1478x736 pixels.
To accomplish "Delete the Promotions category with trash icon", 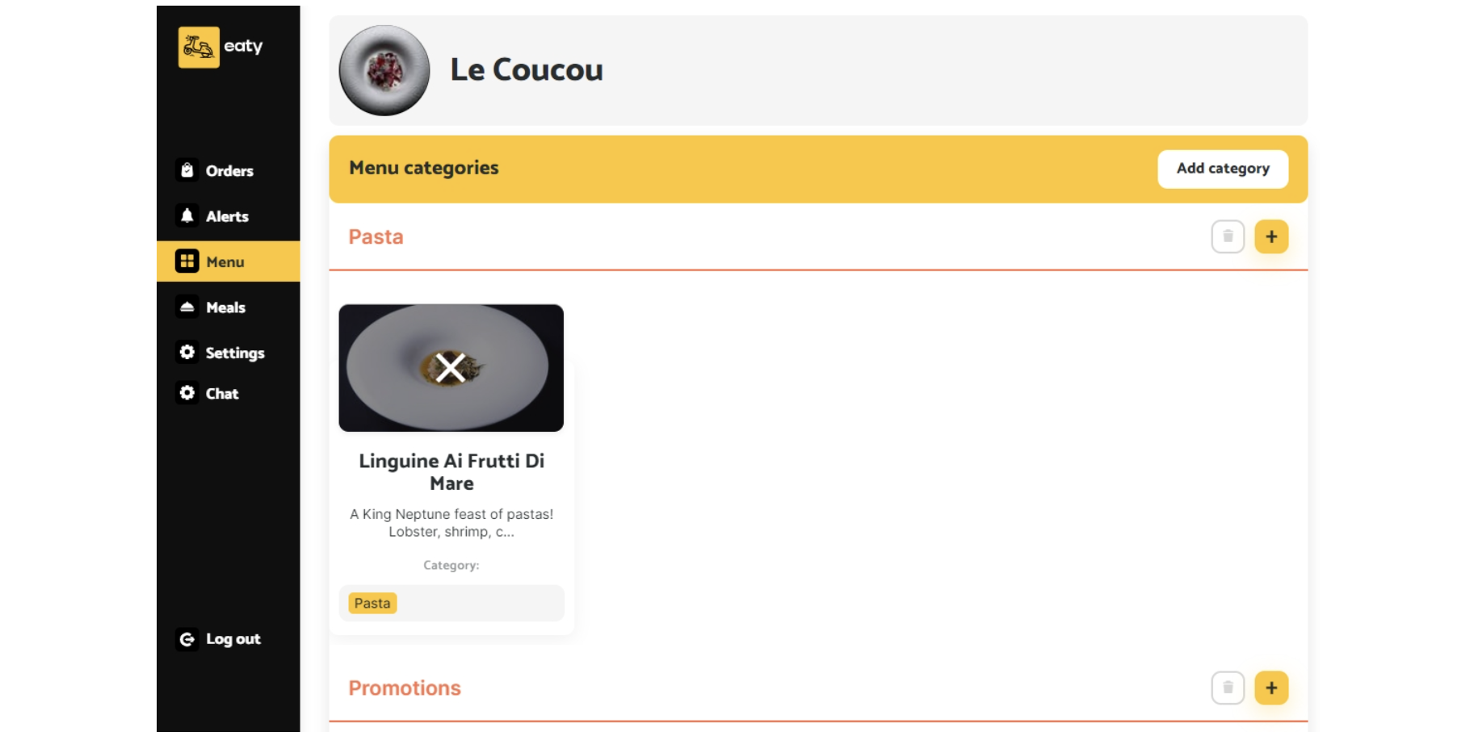I will coord(1228,688).
